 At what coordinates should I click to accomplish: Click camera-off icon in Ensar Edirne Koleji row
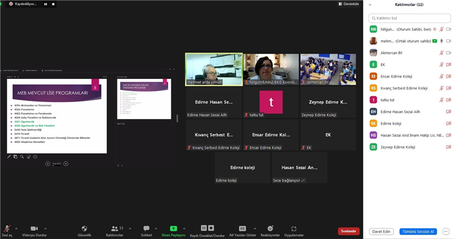(x=448, y=76)
